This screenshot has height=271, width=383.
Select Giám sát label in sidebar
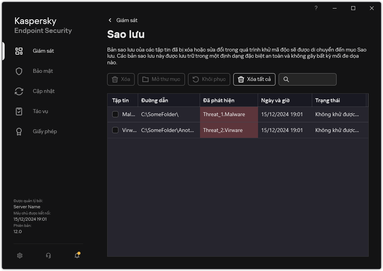pyautogui.click(x=43, y=51)
